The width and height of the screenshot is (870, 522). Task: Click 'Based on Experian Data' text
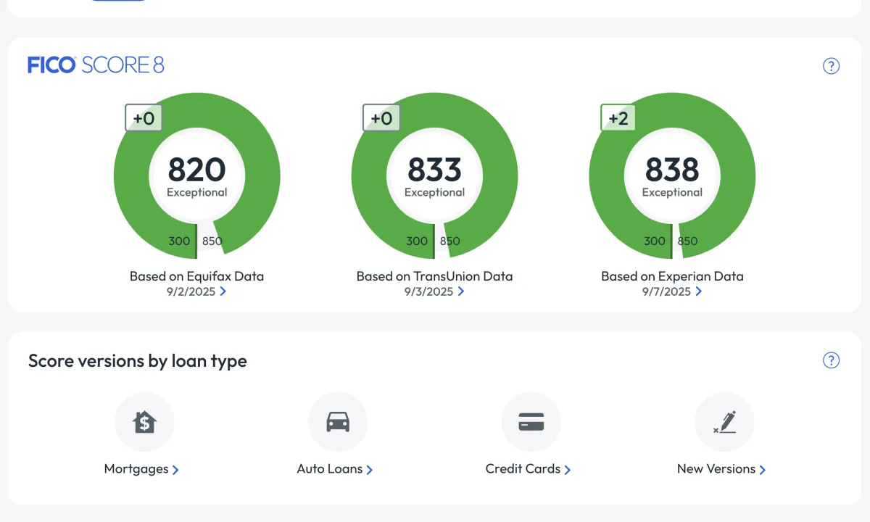tap(672, 276)
